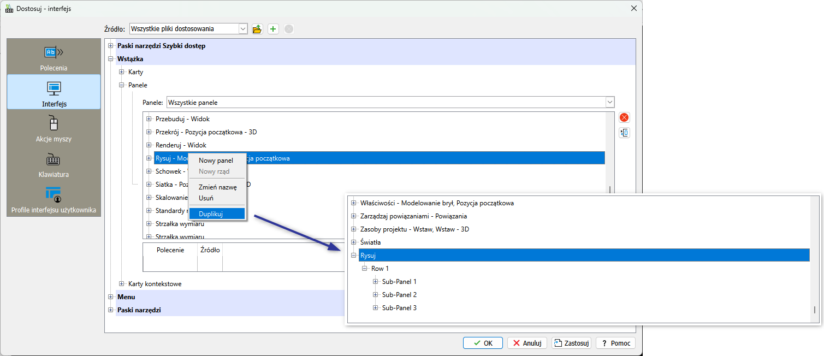824x356 pixels.
Task: Select the Interfejs sidebar section
Action: point(54,92)
